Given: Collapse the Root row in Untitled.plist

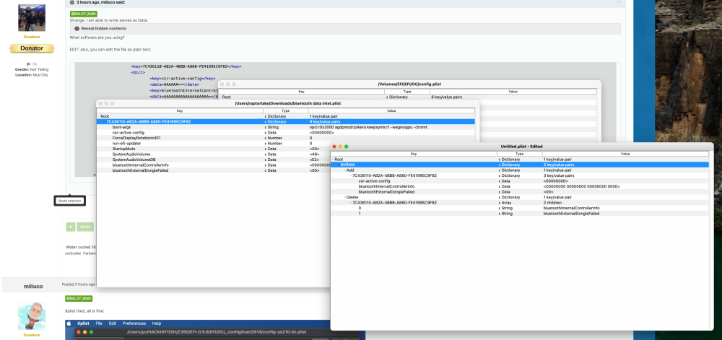Looking at the screenshot, I should click(332, 160).
